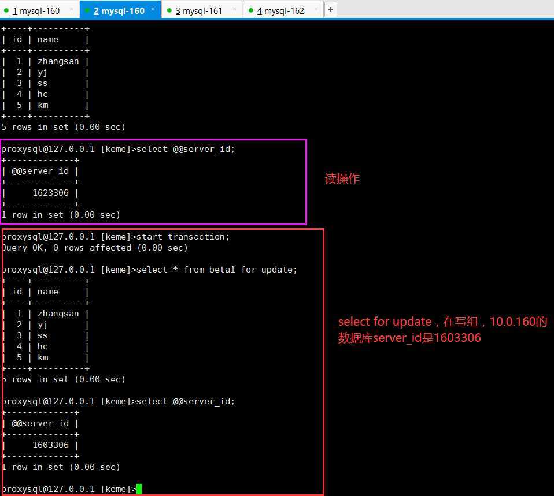The width and height of the screenshot is (554, 496).
Task: Select the active tab numbered 2 mysql-160
Action: click(119, 10)
